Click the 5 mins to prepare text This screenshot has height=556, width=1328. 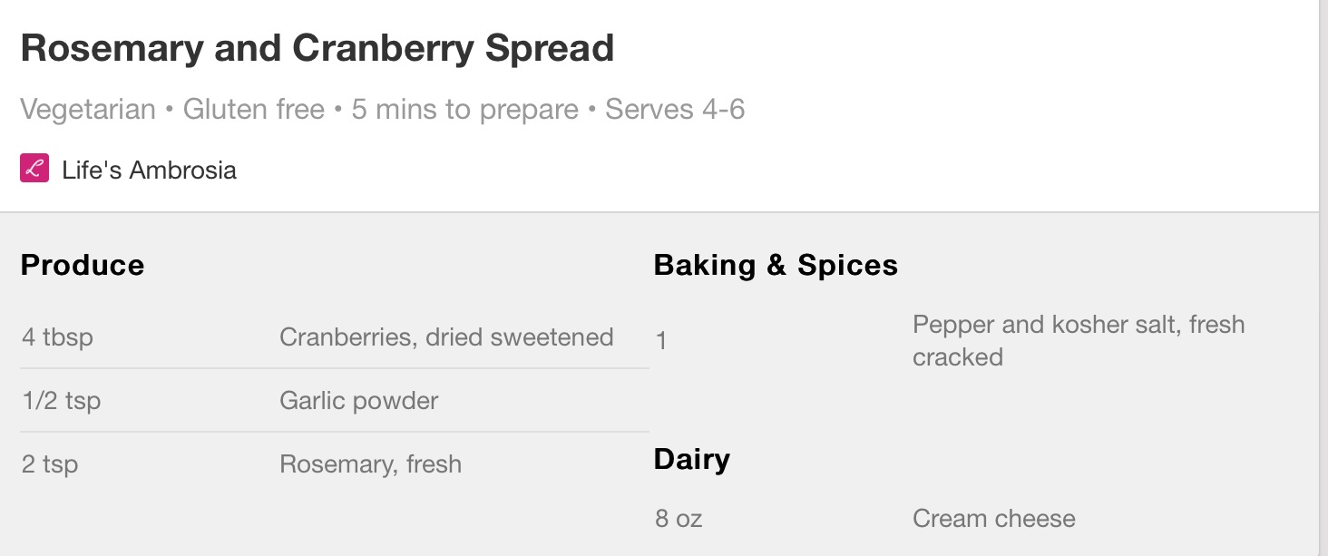465,110
